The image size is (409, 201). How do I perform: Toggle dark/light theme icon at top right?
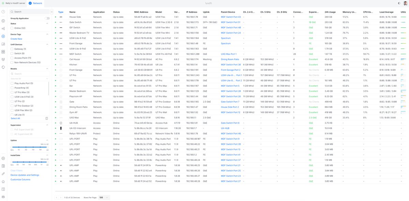(x=399, y=3)
